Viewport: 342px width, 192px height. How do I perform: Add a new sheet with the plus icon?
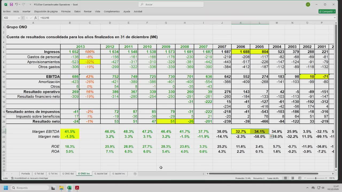tap(135, 174)
